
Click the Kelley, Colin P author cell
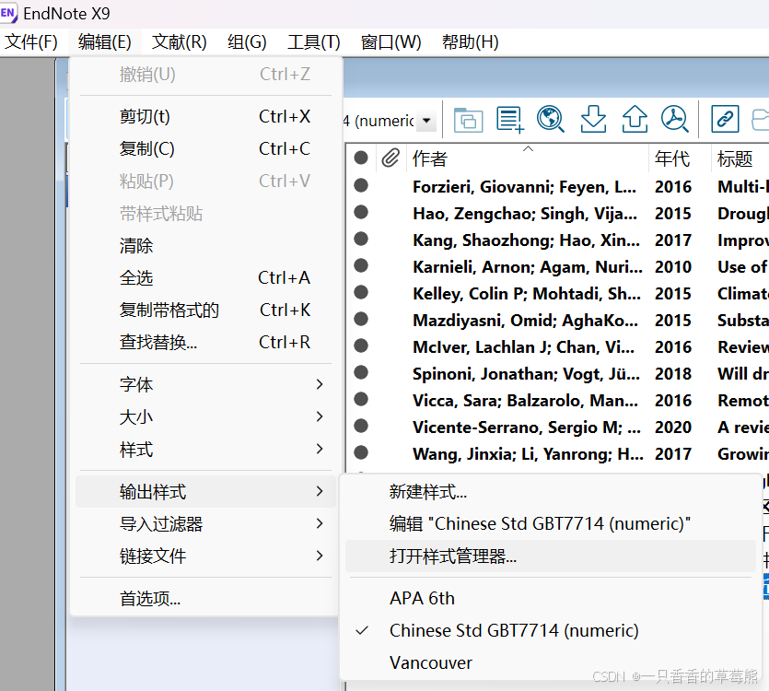pyautogui.click(x=527, y=294)
